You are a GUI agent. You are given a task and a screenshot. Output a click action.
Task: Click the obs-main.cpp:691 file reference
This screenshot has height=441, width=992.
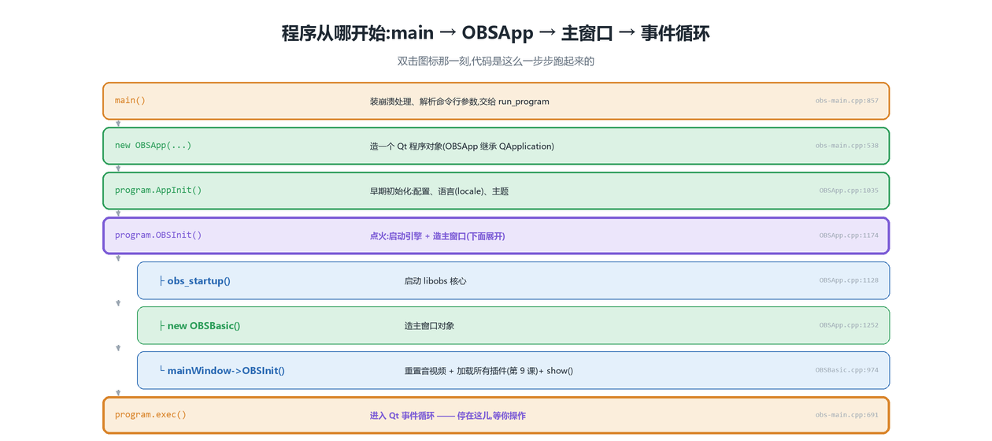pyautogui.click(x=847, y=415)
